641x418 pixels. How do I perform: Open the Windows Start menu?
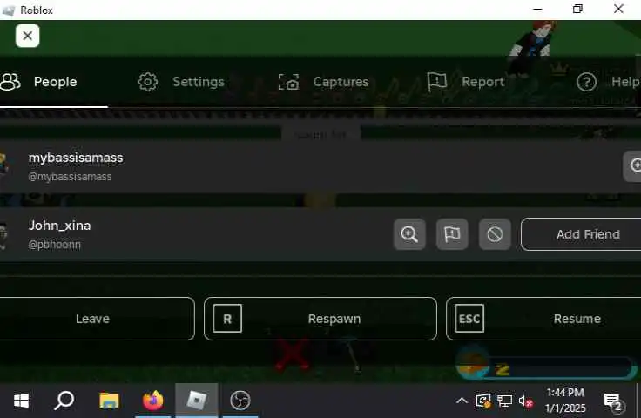(x=21, y=401)
